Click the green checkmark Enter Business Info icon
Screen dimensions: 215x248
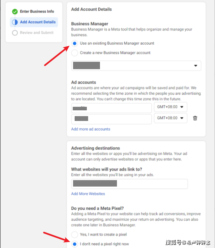pos(15,12)
